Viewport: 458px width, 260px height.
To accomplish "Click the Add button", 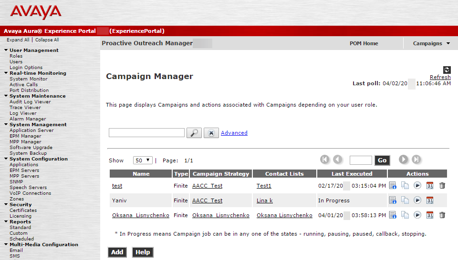I will [x=117, y=252].
